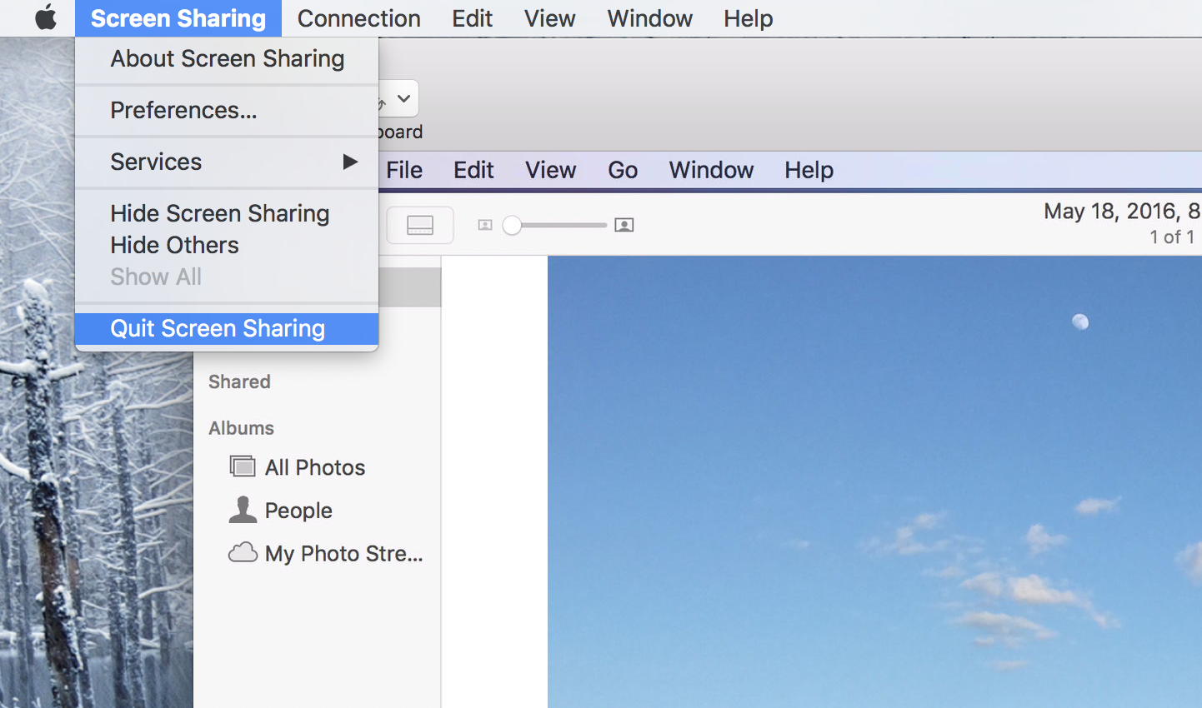
Task: Open All Photos album
Action: [317, 467]
